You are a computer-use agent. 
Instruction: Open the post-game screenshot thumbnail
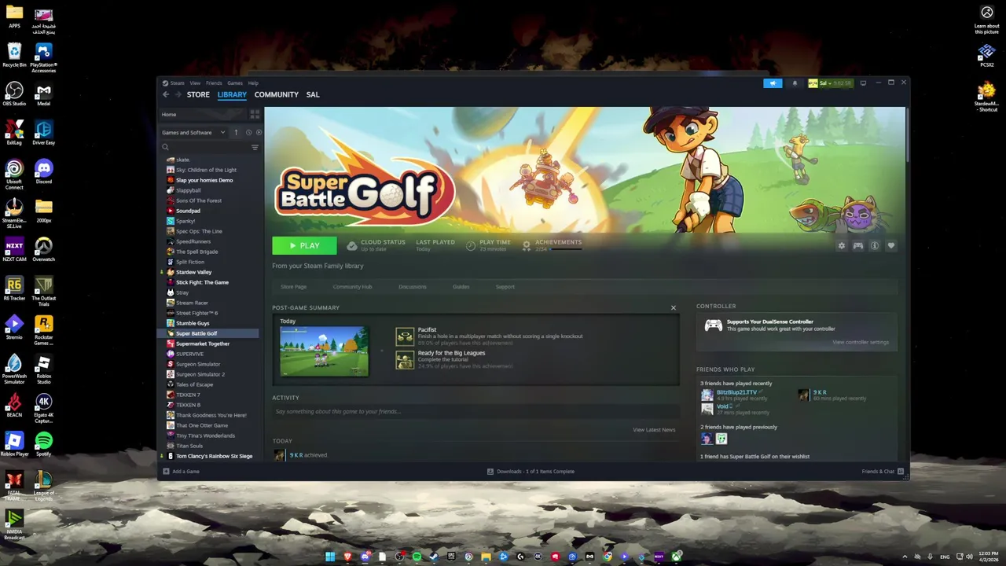point(324,351)
